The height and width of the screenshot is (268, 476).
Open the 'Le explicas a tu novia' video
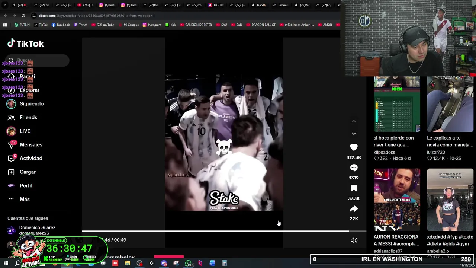(x=450, y=104)
